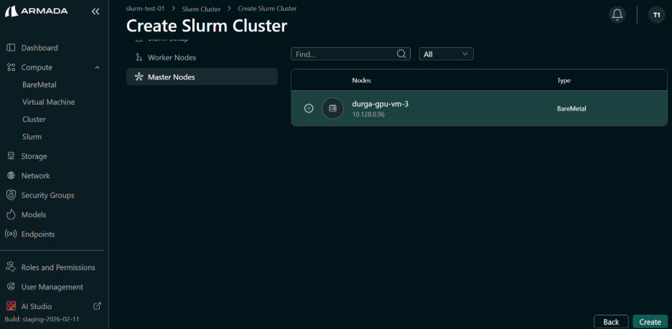Open Roles and Permissions
The width and height of the screenshot is (672, 329).
click(x=58, y=267)
